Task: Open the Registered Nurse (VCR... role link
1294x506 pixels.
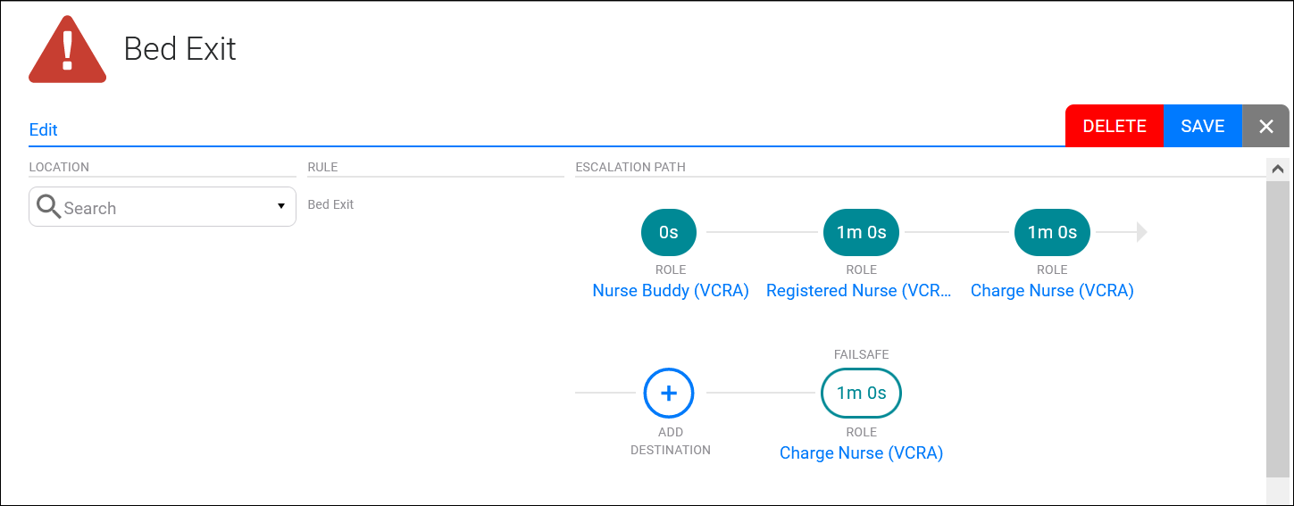Action: [x=861, y=290]
